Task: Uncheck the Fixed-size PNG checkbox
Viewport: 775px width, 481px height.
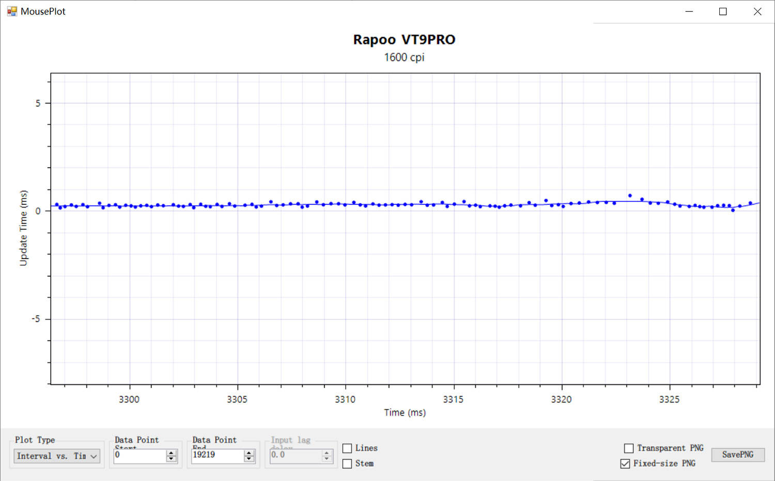Action: 625,463
